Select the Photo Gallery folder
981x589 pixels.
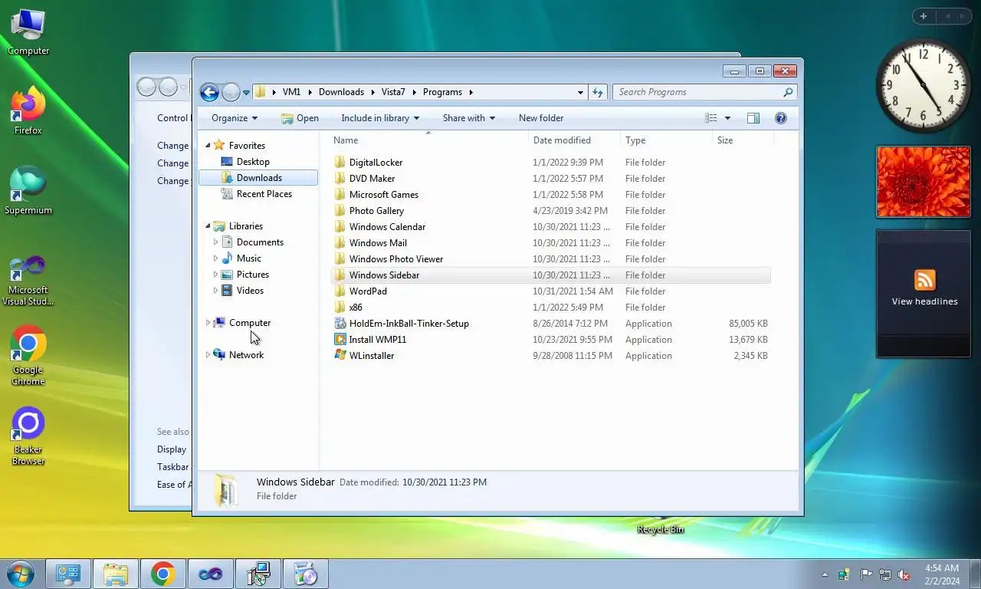tap(551, 211)
